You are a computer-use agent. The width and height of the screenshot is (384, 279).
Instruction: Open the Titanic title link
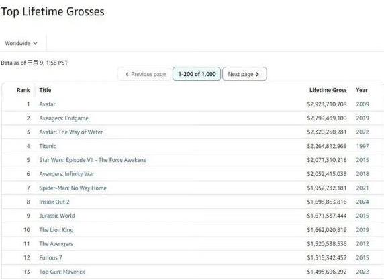pos(48,146)
